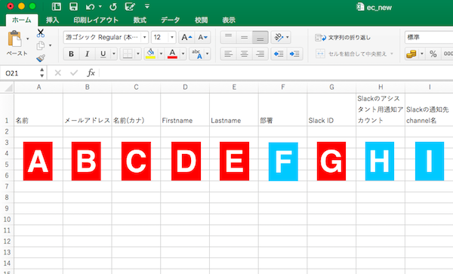Click the scissors cut icon
453x274 pixels.
coord(41,33)
